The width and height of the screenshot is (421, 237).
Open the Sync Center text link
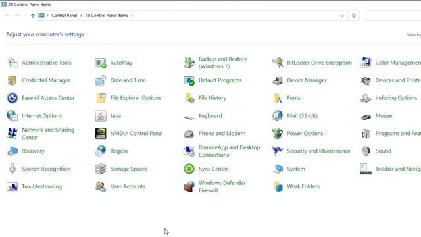click(213, 169)
